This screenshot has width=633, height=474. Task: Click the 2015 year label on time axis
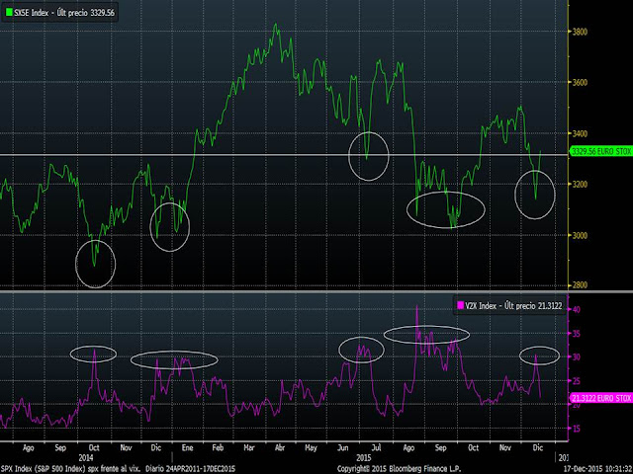click(x=364, y=458)
